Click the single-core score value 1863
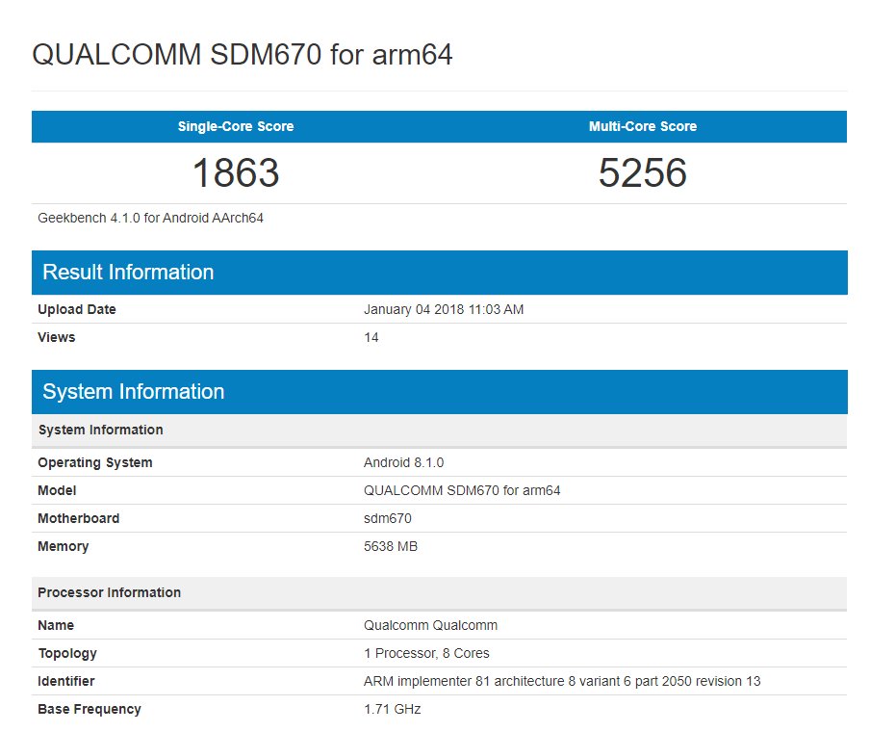This screenshot has width=870, height=732. (x=236, y=173)
